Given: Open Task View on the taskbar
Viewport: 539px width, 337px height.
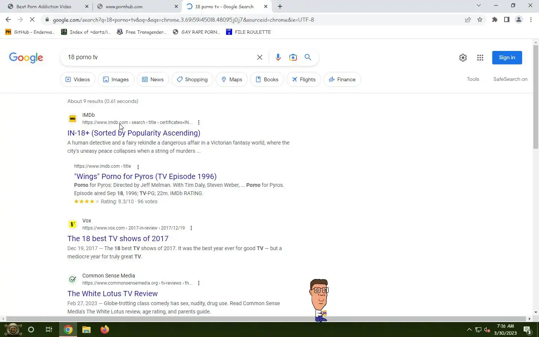Looking at the screenshot, I should [49, 330].
